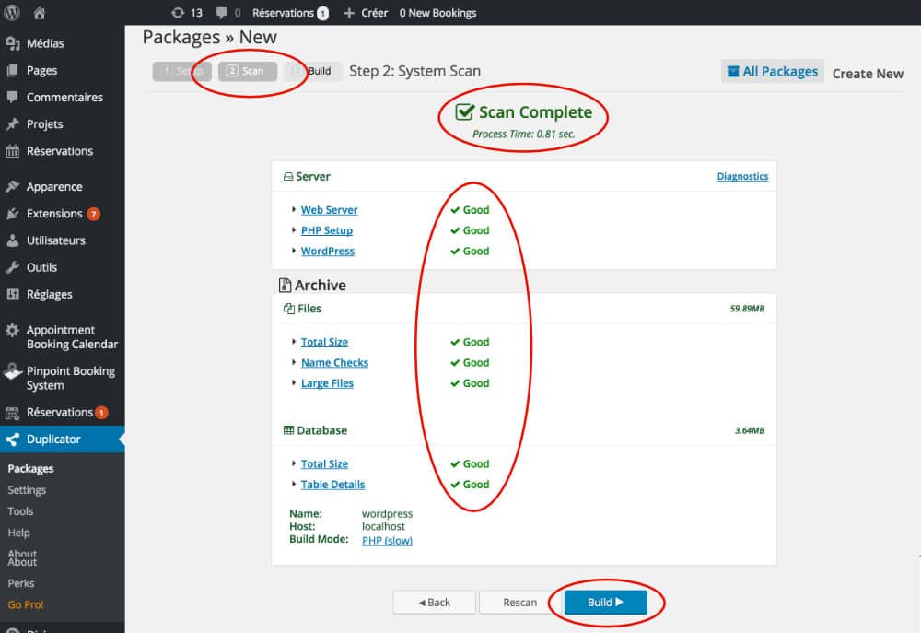This screenshot has height=633, width=921.
Task: Expand Total Size under Database
Action: coord(324,463)
